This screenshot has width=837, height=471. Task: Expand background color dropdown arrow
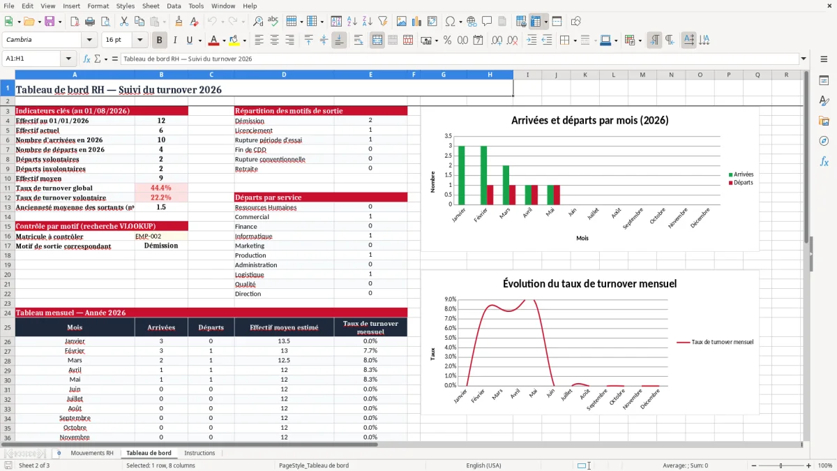tap(244, 40)
